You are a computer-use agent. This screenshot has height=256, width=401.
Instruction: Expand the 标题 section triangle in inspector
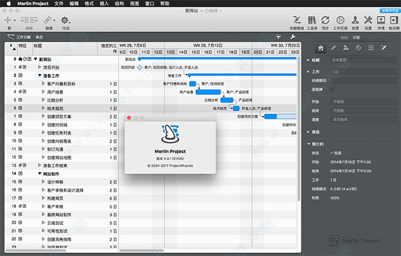[x=308, y=60]
